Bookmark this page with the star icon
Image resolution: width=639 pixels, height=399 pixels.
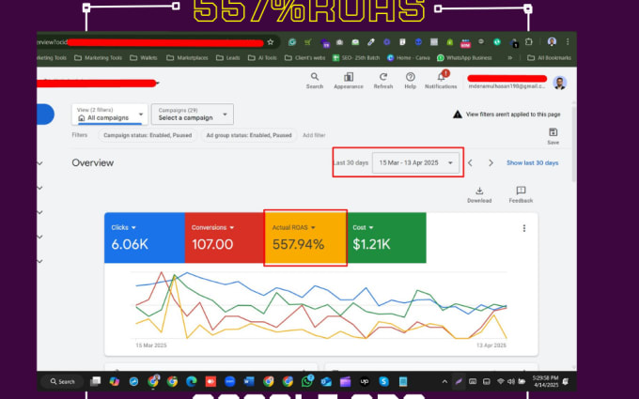(x=271, y=42)
